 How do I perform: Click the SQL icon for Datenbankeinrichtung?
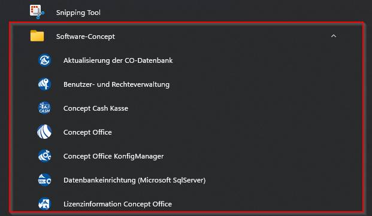44,180
